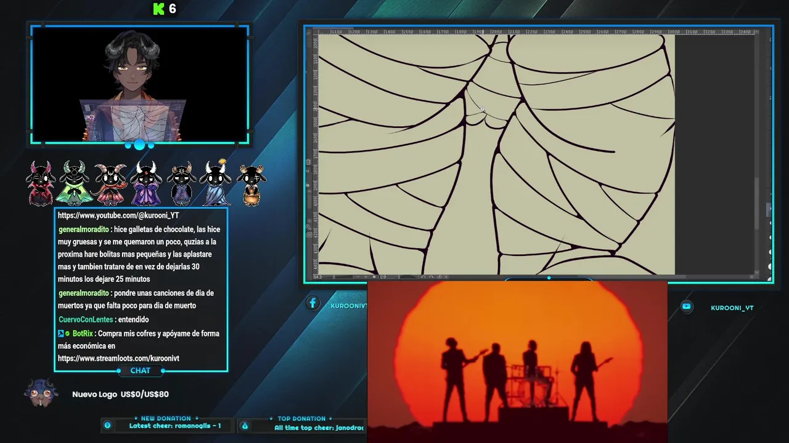The image size is (789, 443).
Task: Click the green Kick logo icon
Action: (158, 9)
